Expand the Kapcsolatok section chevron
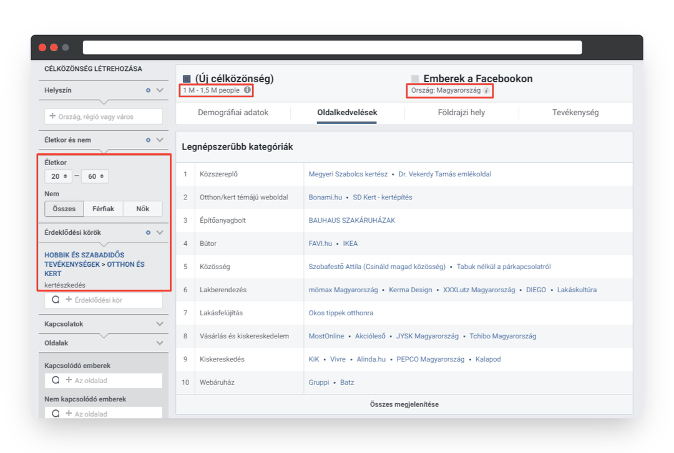The width and height of the screenshot is (674, 453). [x=160, y=324]
